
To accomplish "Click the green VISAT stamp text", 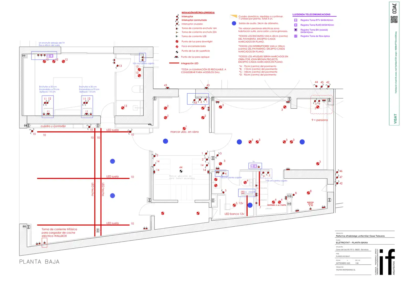I will pos(395,119).
